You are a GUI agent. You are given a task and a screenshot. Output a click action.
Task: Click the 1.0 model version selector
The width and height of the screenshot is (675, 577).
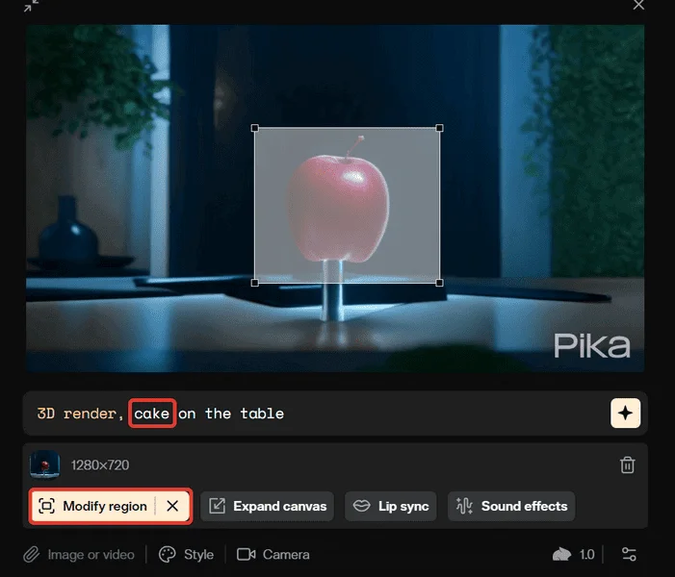pyautogui.click(x=573, y=554)
